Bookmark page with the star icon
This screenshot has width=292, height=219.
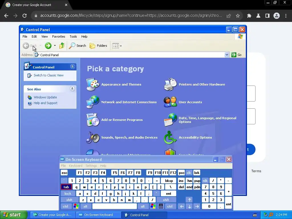(x=238, y=16)
